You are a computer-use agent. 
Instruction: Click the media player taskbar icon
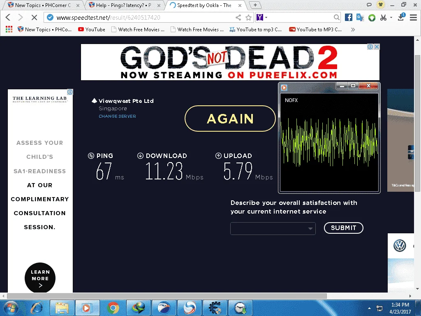pos(87,308)
